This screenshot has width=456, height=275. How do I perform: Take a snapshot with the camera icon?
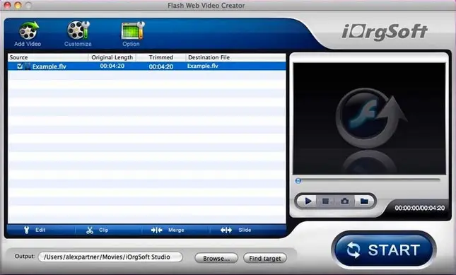(x=345, y=201)
